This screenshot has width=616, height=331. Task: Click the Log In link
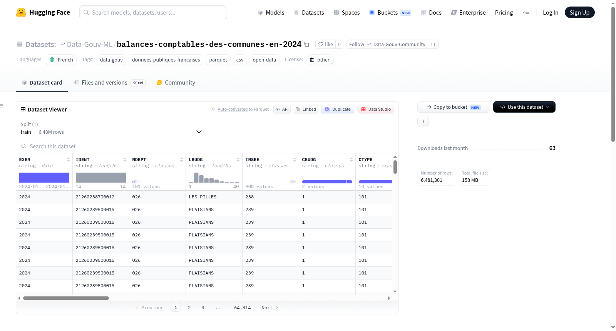point(551,12)
